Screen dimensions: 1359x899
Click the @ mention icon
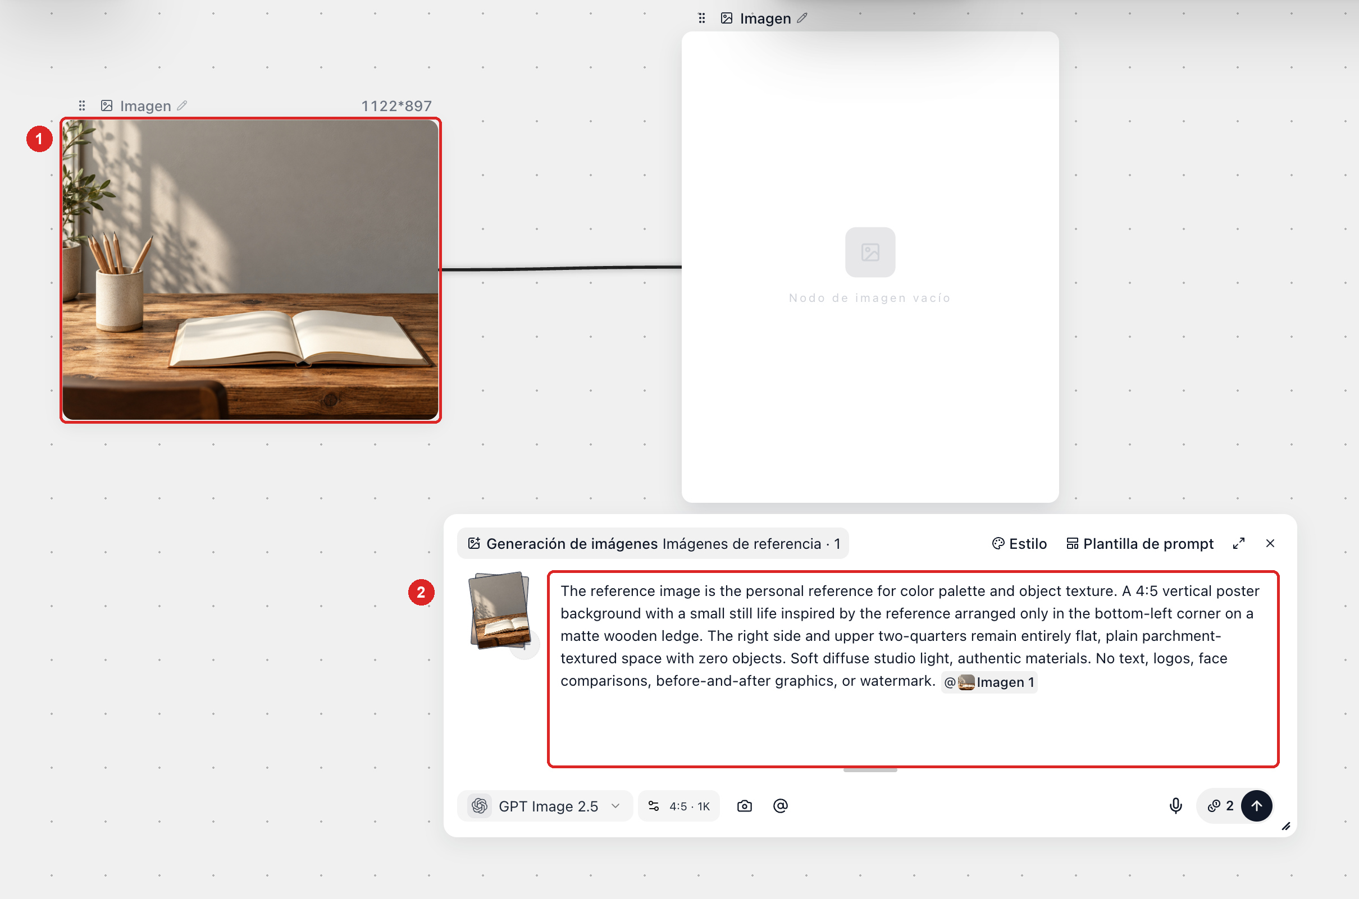click(780, 805)
